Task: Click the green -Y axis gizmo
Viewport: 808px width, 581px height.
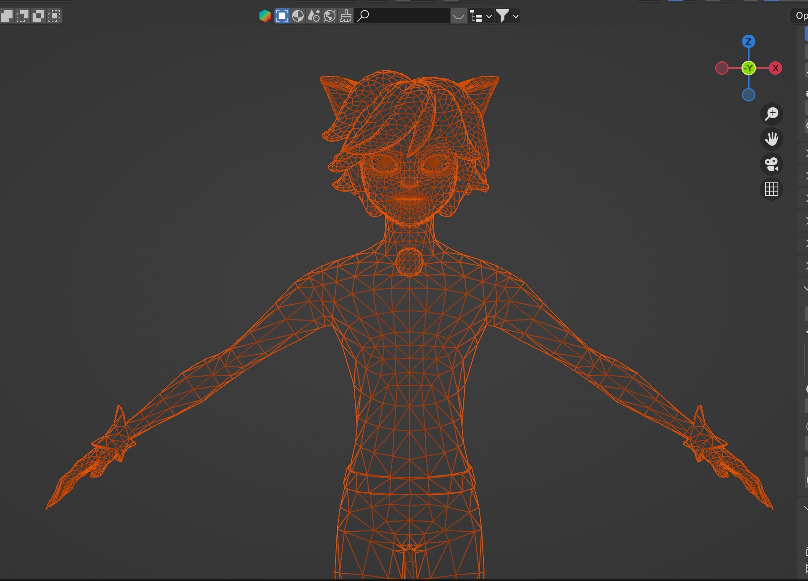Action: coord(749,68)
